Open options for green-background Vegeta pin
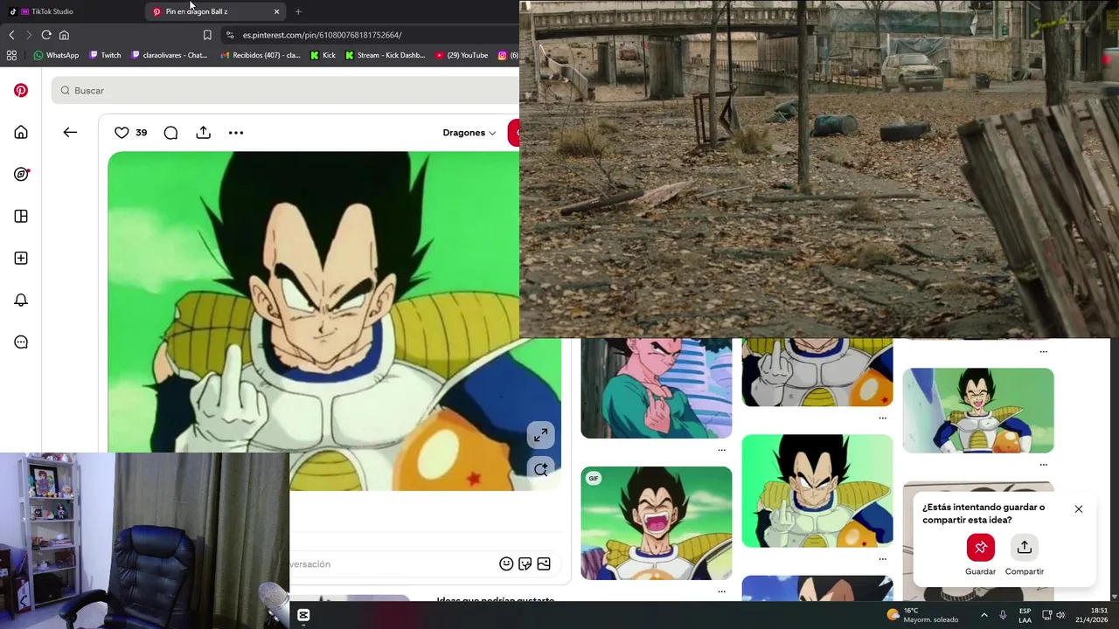 882,559
